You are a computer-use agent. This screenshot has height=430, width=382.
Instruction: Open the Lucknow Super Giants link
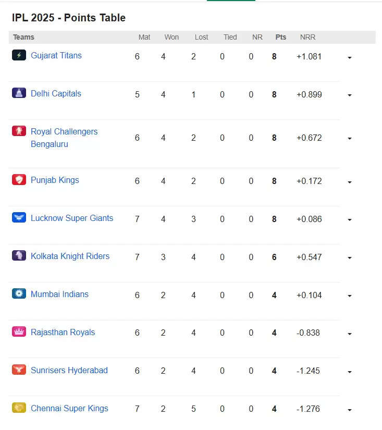(72, 218)
